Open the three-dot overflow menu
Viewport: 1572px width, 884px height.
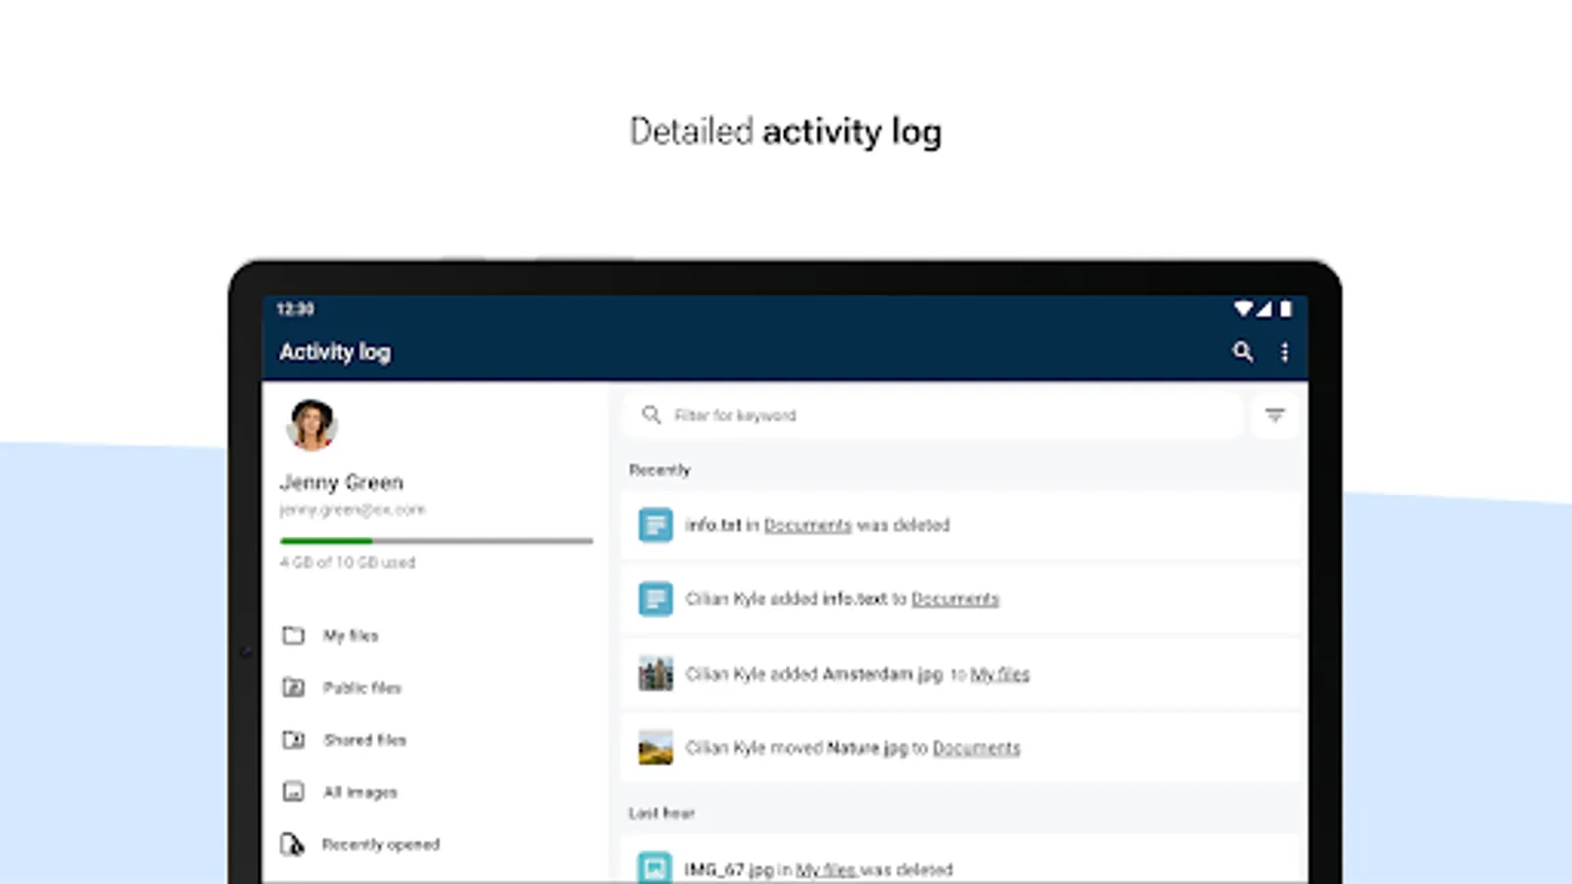(x=1284, y=352)
